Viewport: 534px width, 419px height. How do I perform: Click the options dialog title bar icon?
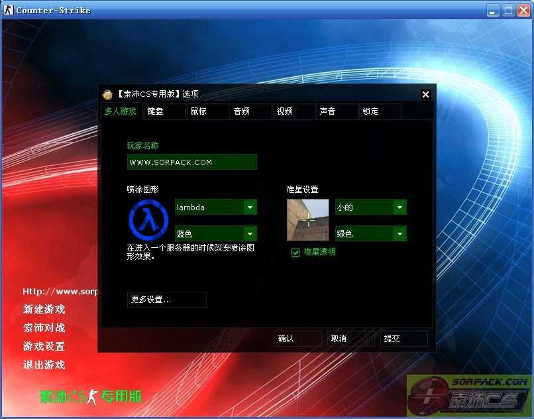(107, 94)
